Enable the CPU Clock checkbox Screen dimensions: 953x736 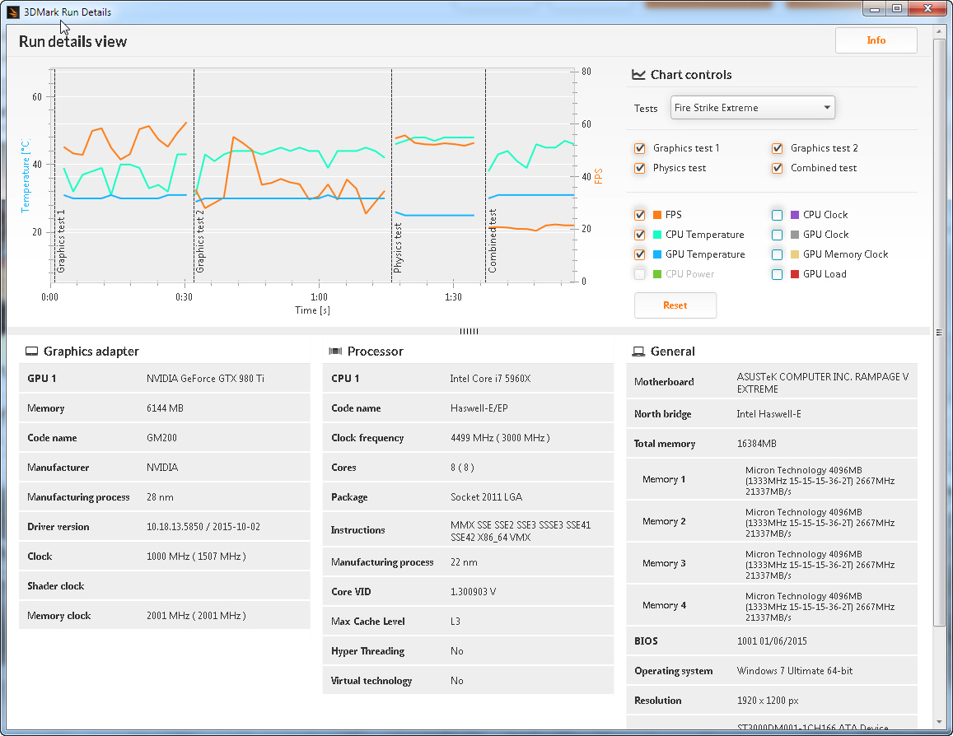click(x=777, y=215)
